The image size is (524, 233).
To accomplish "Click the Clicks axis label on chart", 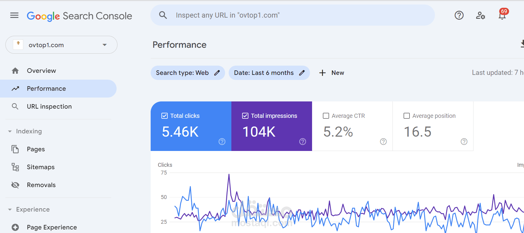I will (165, 165).
